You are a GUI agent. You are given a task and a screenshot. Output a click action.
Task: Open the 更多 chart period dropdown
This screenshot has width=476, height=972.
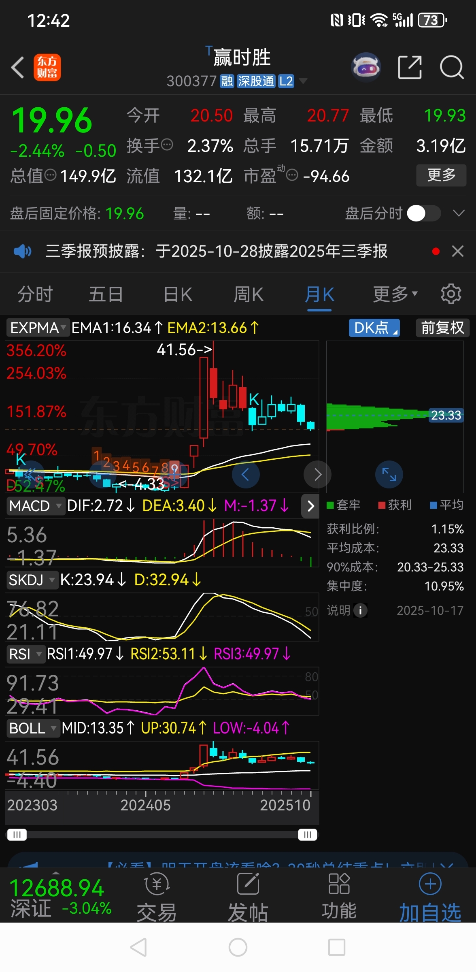(x=395, y=294)
